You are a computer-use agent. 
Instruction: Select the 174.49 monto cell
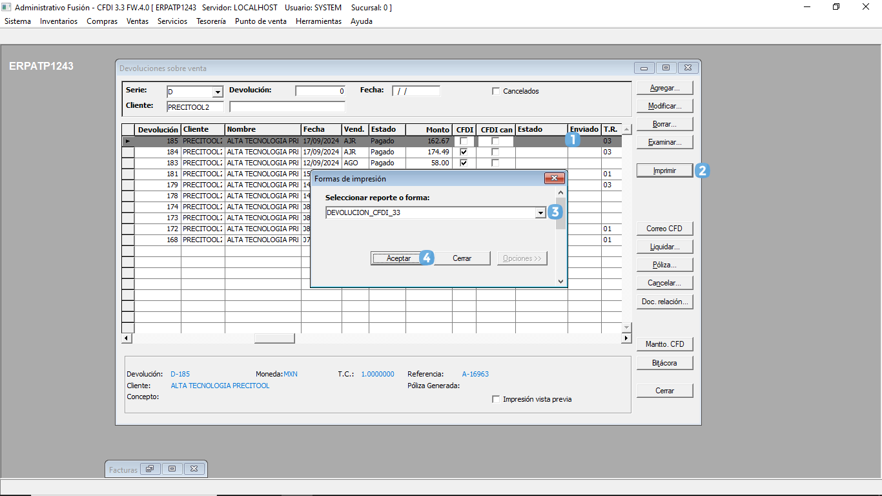point(429,152)
